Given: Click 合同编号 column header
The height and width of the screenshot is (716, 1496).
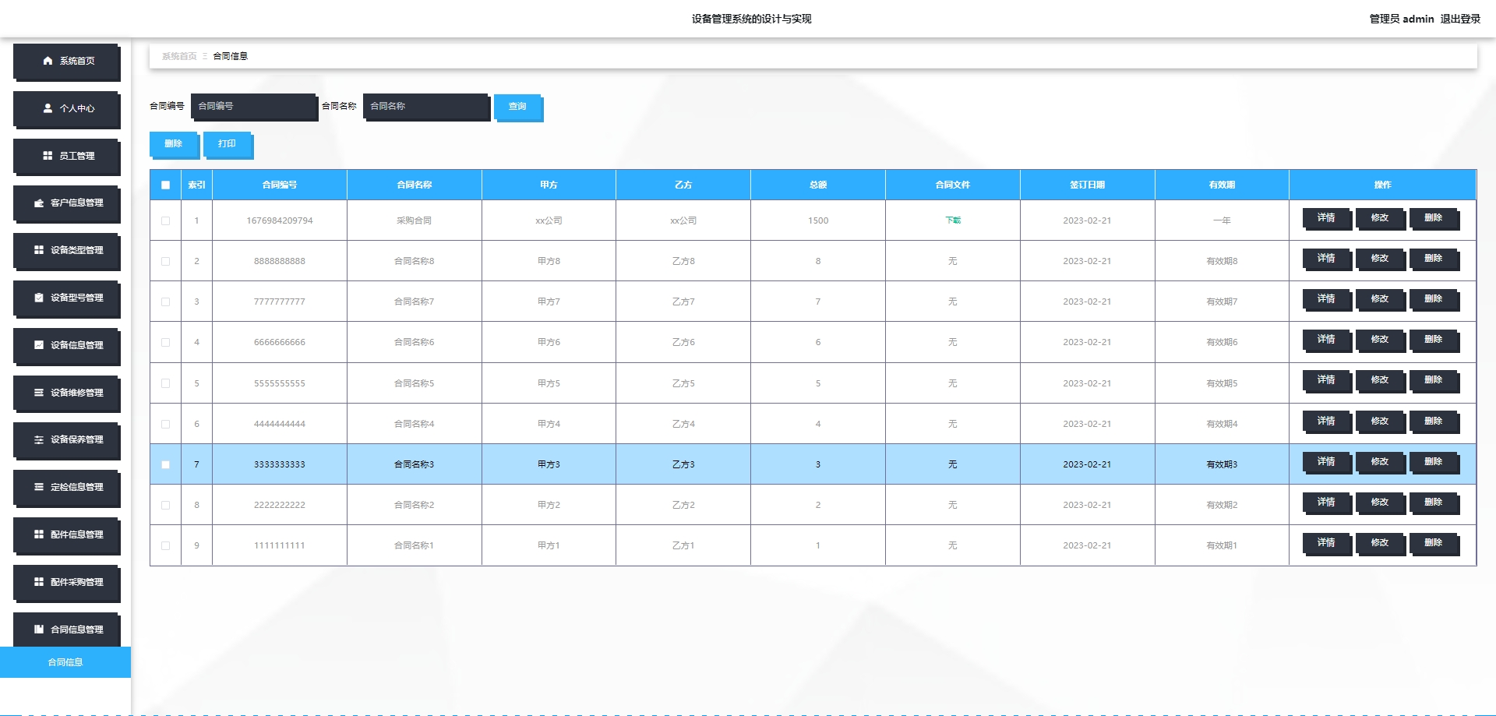Looking at the screenshot, I should (x=280, y=185).
